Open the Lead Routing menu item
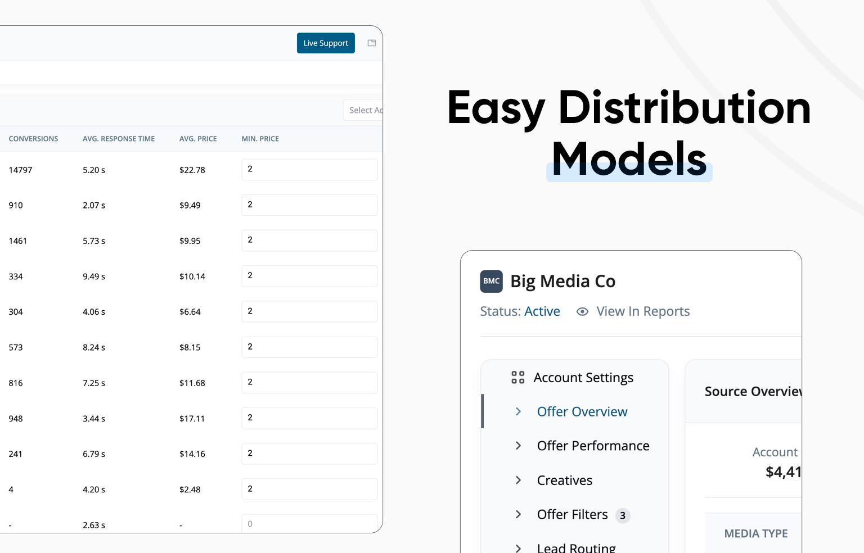864x553 pixels. point(576,547)
